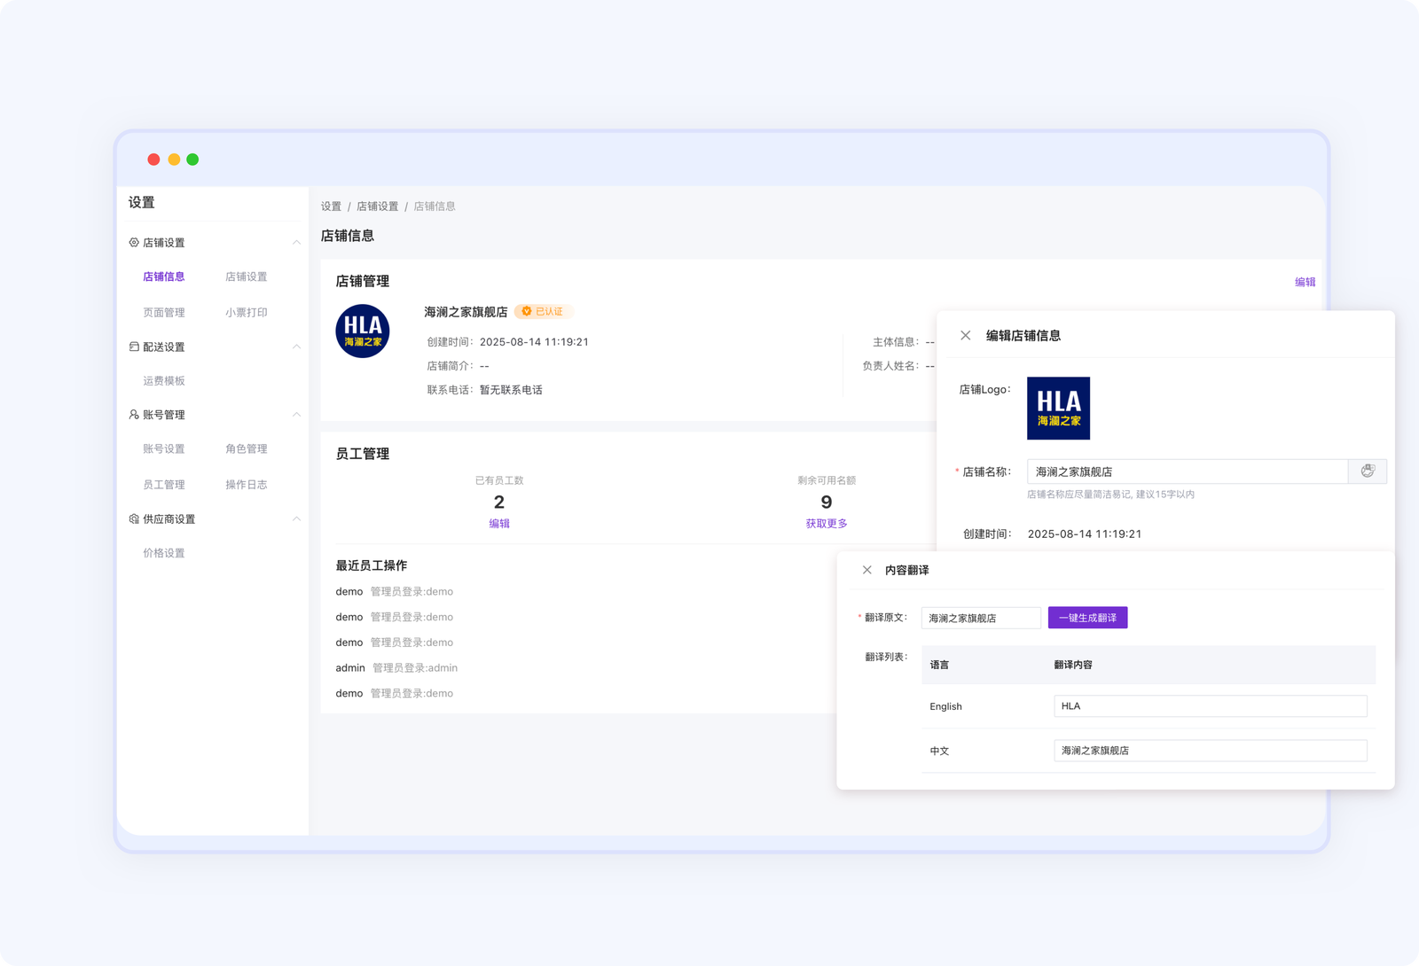Viewport: 1419px width, 966px height.
Task: Close the 内容翻译 dialog
Action: (x=866, y=571)
